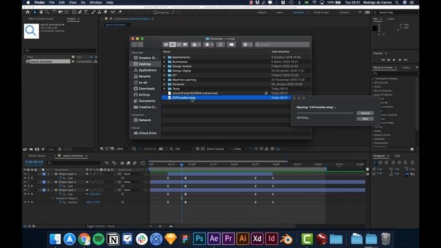Open the Window menu in menu bar
The image size is (441, 248).
[x=96, y=3]
